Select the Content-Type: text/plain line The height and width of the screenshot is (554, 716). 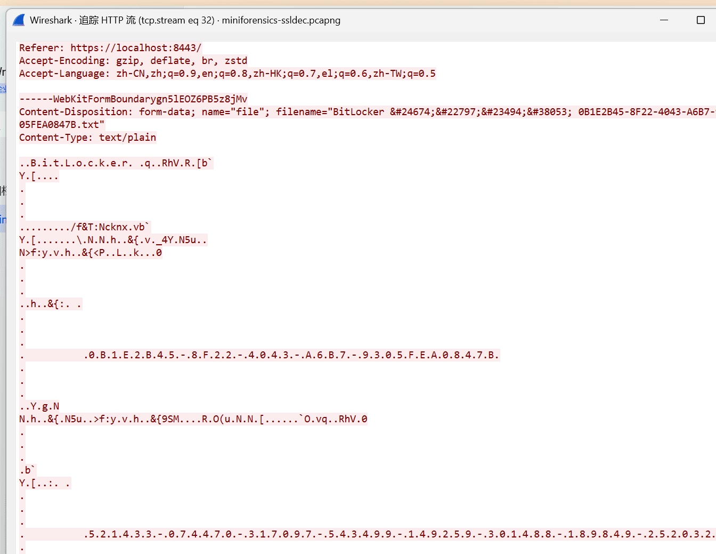pyautogui.click(x=88, y=138)
